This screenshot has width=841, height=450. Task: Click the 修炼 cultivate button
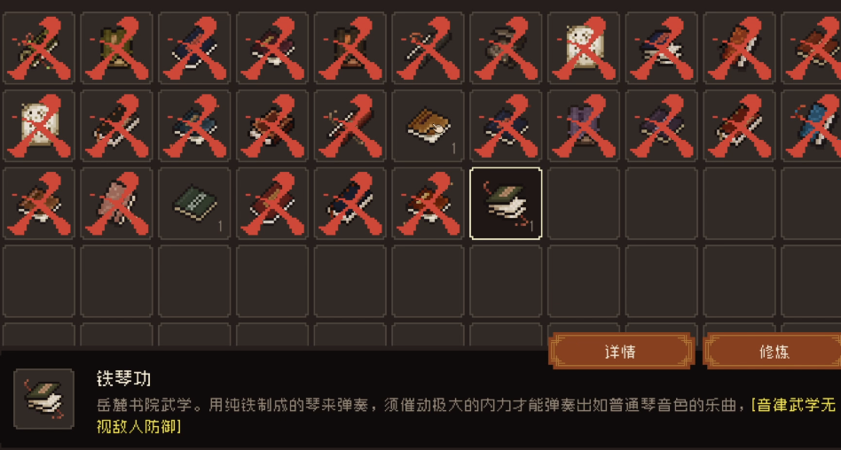pos(774,352)
